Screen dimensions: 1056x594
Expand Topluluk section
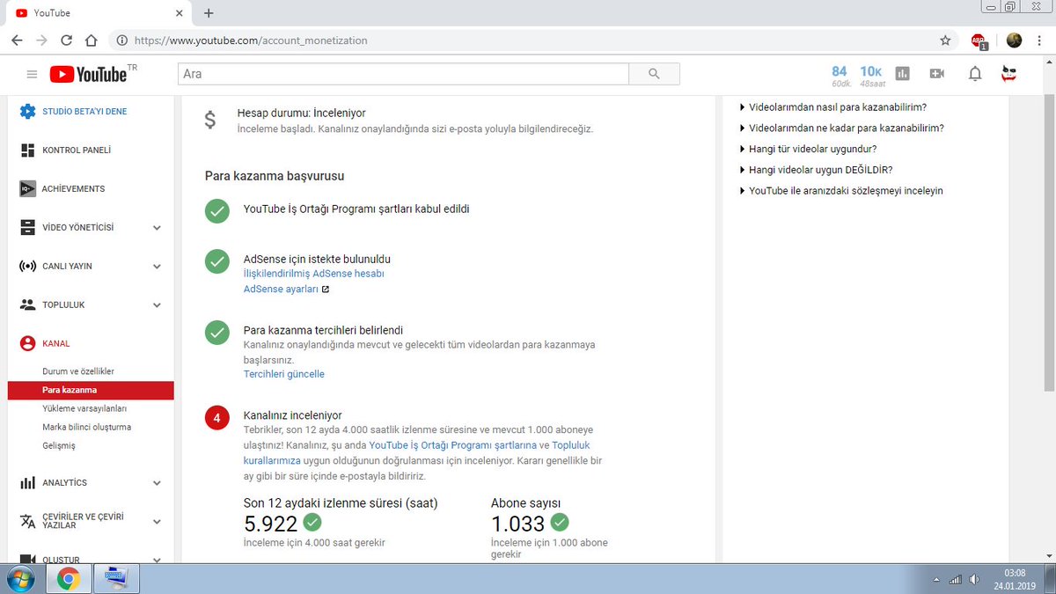point(157,305)
